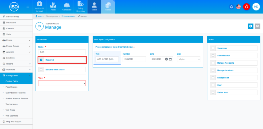
Task: Open the Payroll module
Action: 108,7
